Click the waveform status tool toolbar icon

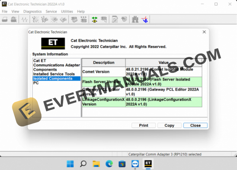pos(26,19)
